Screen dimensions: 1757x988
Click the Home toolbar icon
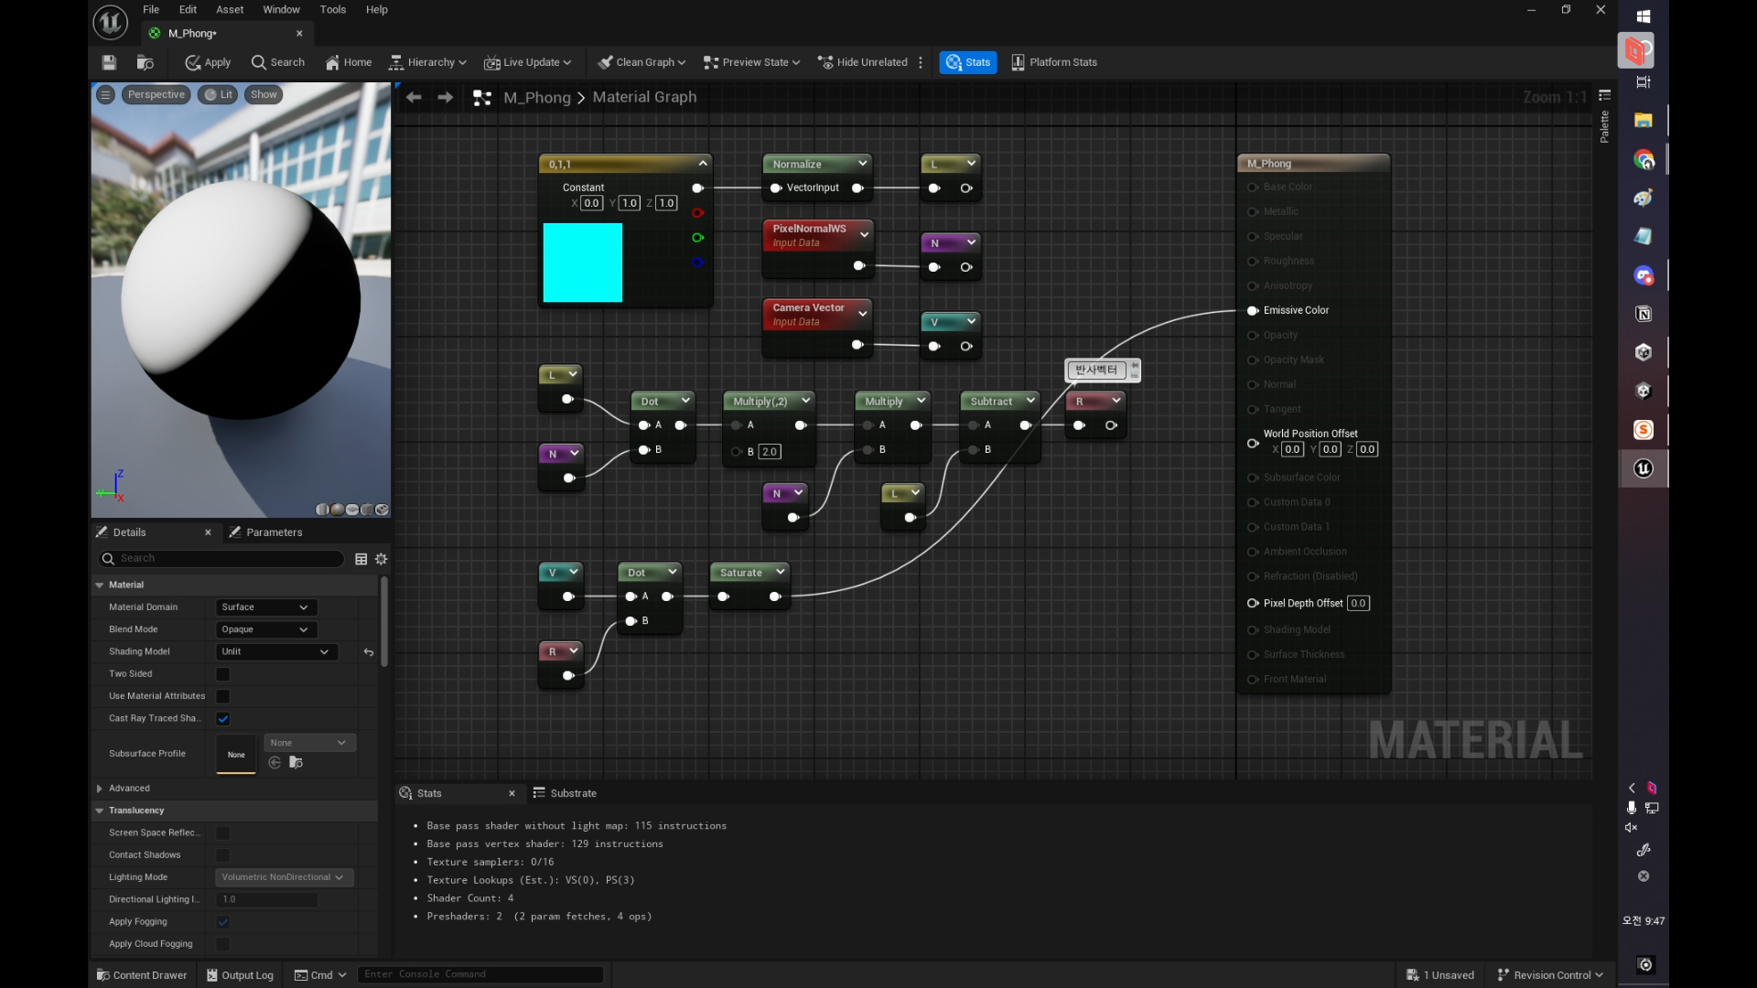click(349, 62)
